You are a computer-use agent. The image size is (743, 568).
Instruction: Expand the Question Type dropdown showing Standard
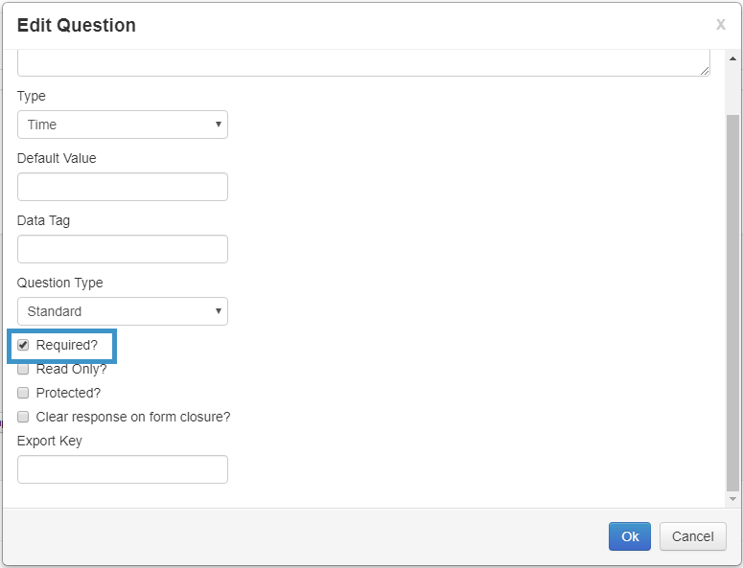coord(123,311)
